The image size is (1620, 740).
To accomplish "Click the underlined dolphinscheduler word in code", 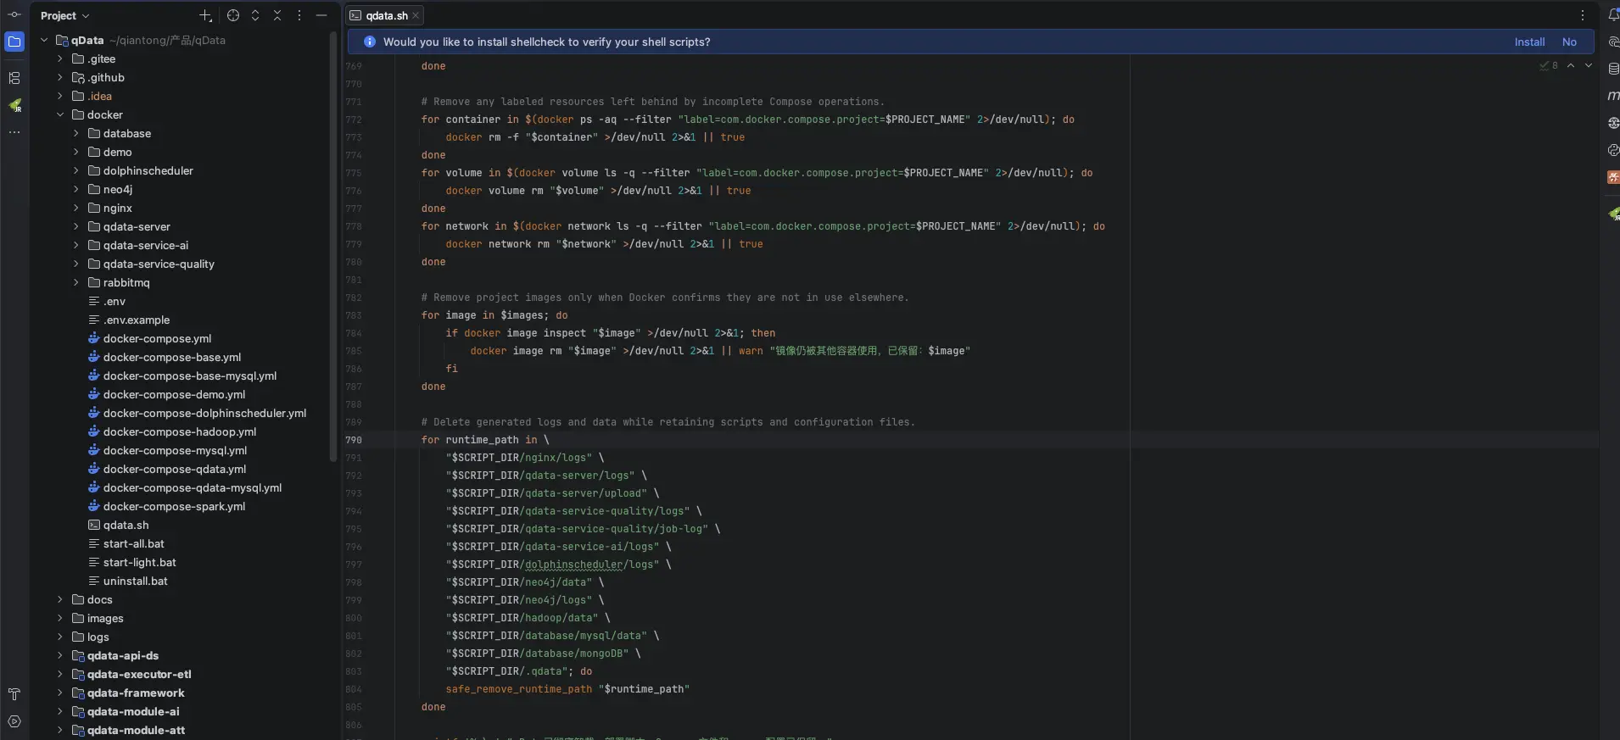I will (573, 565).
